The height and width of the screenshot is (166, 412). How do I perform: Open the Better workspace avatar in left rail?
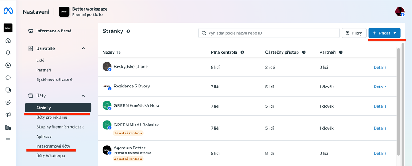coord(8,28)
